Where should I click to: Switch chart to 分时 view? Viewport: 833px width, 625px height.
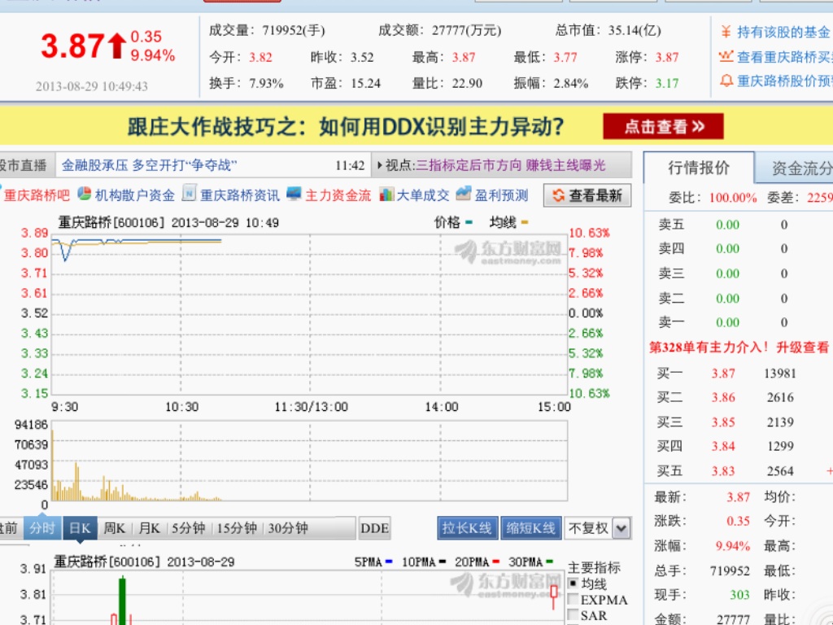coord(41,527)
